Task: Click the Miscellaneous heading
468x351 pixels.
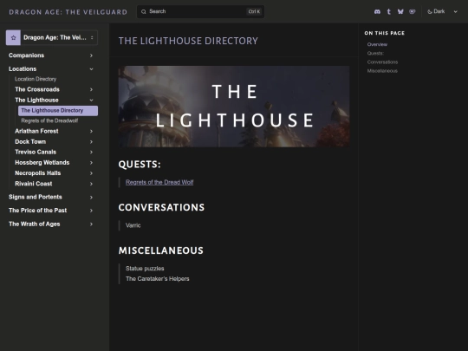Action: tap(161, 250)
